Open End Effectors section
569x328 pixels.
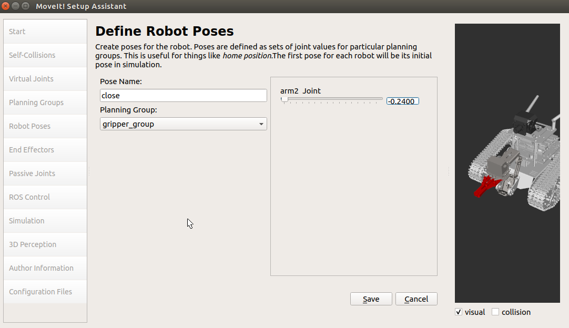[x=45, y=150]
